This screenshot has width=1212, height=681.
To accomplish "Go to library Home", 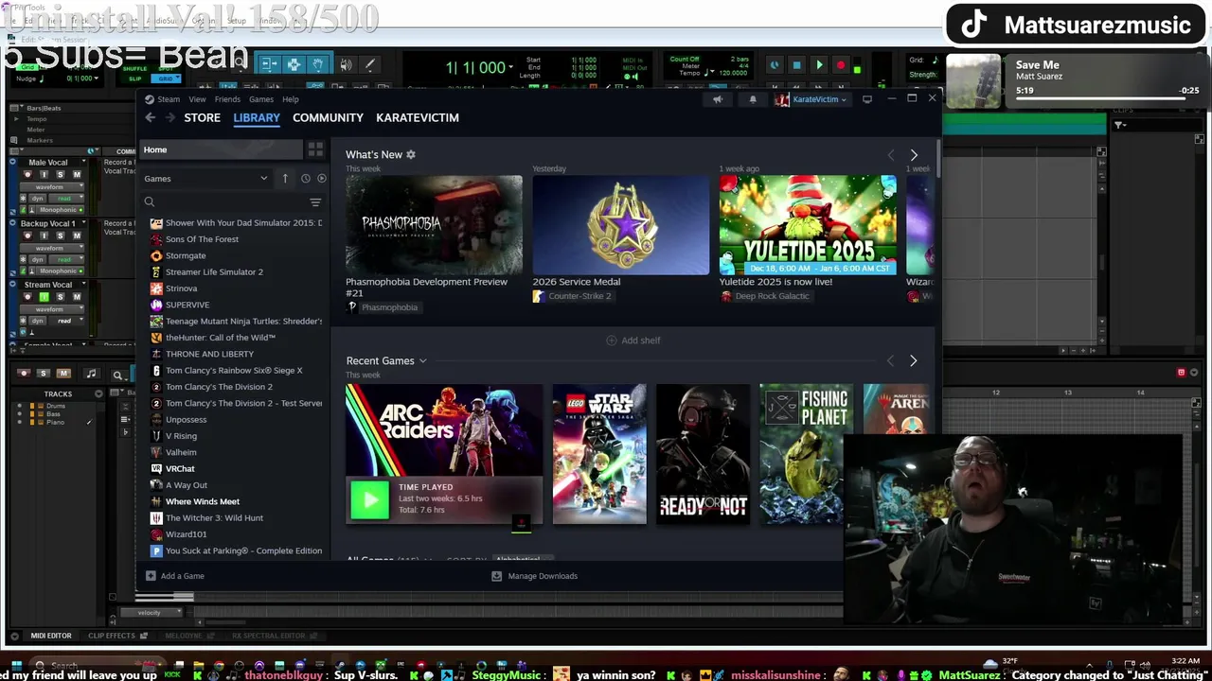I will click(x=220, y=149).
